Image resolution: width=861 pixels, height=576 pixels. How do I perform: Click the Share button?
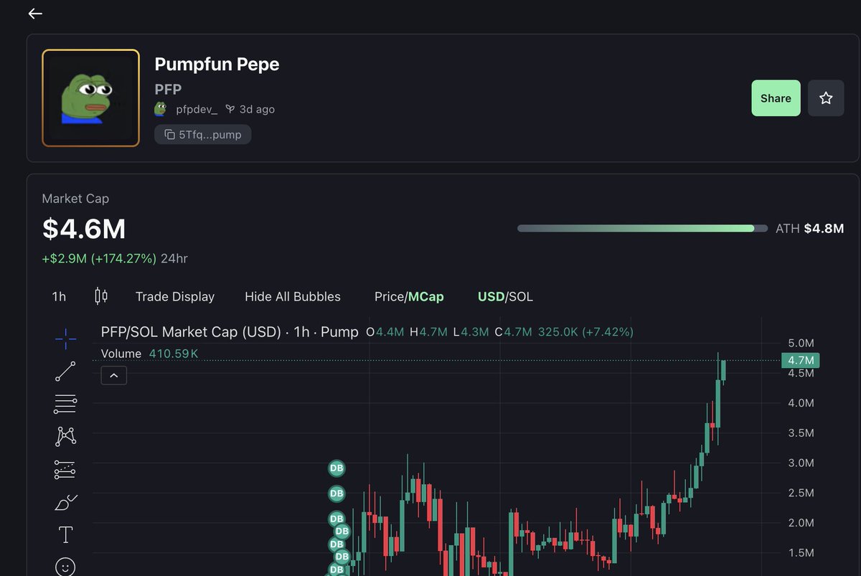tap(776, 98)
